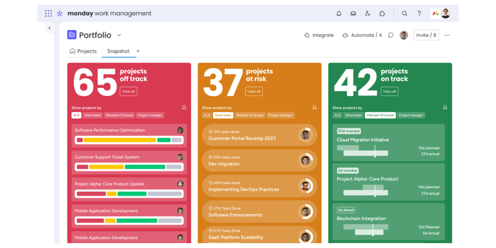The image size is (496, 248).
Task: Open the three-dot more options menu
Action: tap(447, 35)
